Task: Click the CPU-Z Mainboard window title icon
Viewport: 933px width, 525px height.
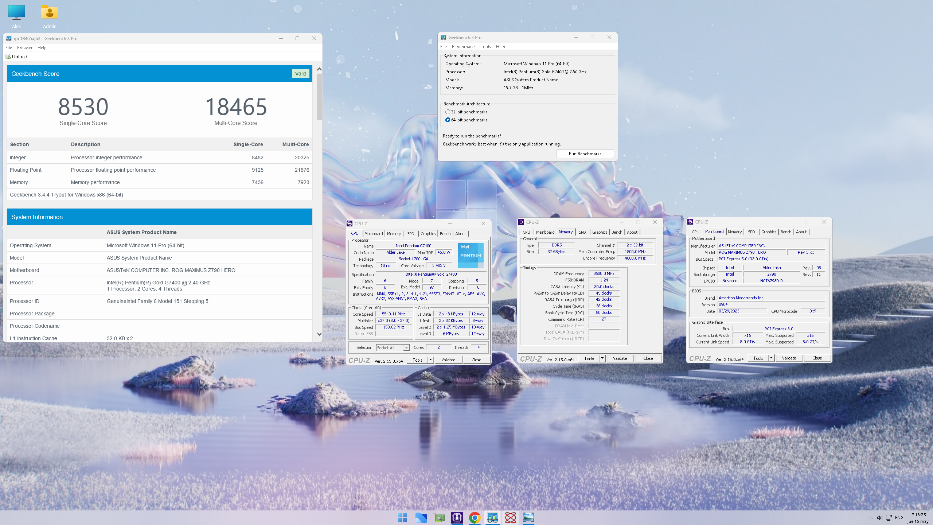Action: pyautogui.click(x=690, y=222)
